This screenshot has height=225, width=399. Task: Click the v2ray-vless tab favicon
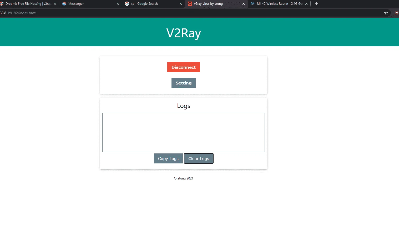tap(190, 4)
